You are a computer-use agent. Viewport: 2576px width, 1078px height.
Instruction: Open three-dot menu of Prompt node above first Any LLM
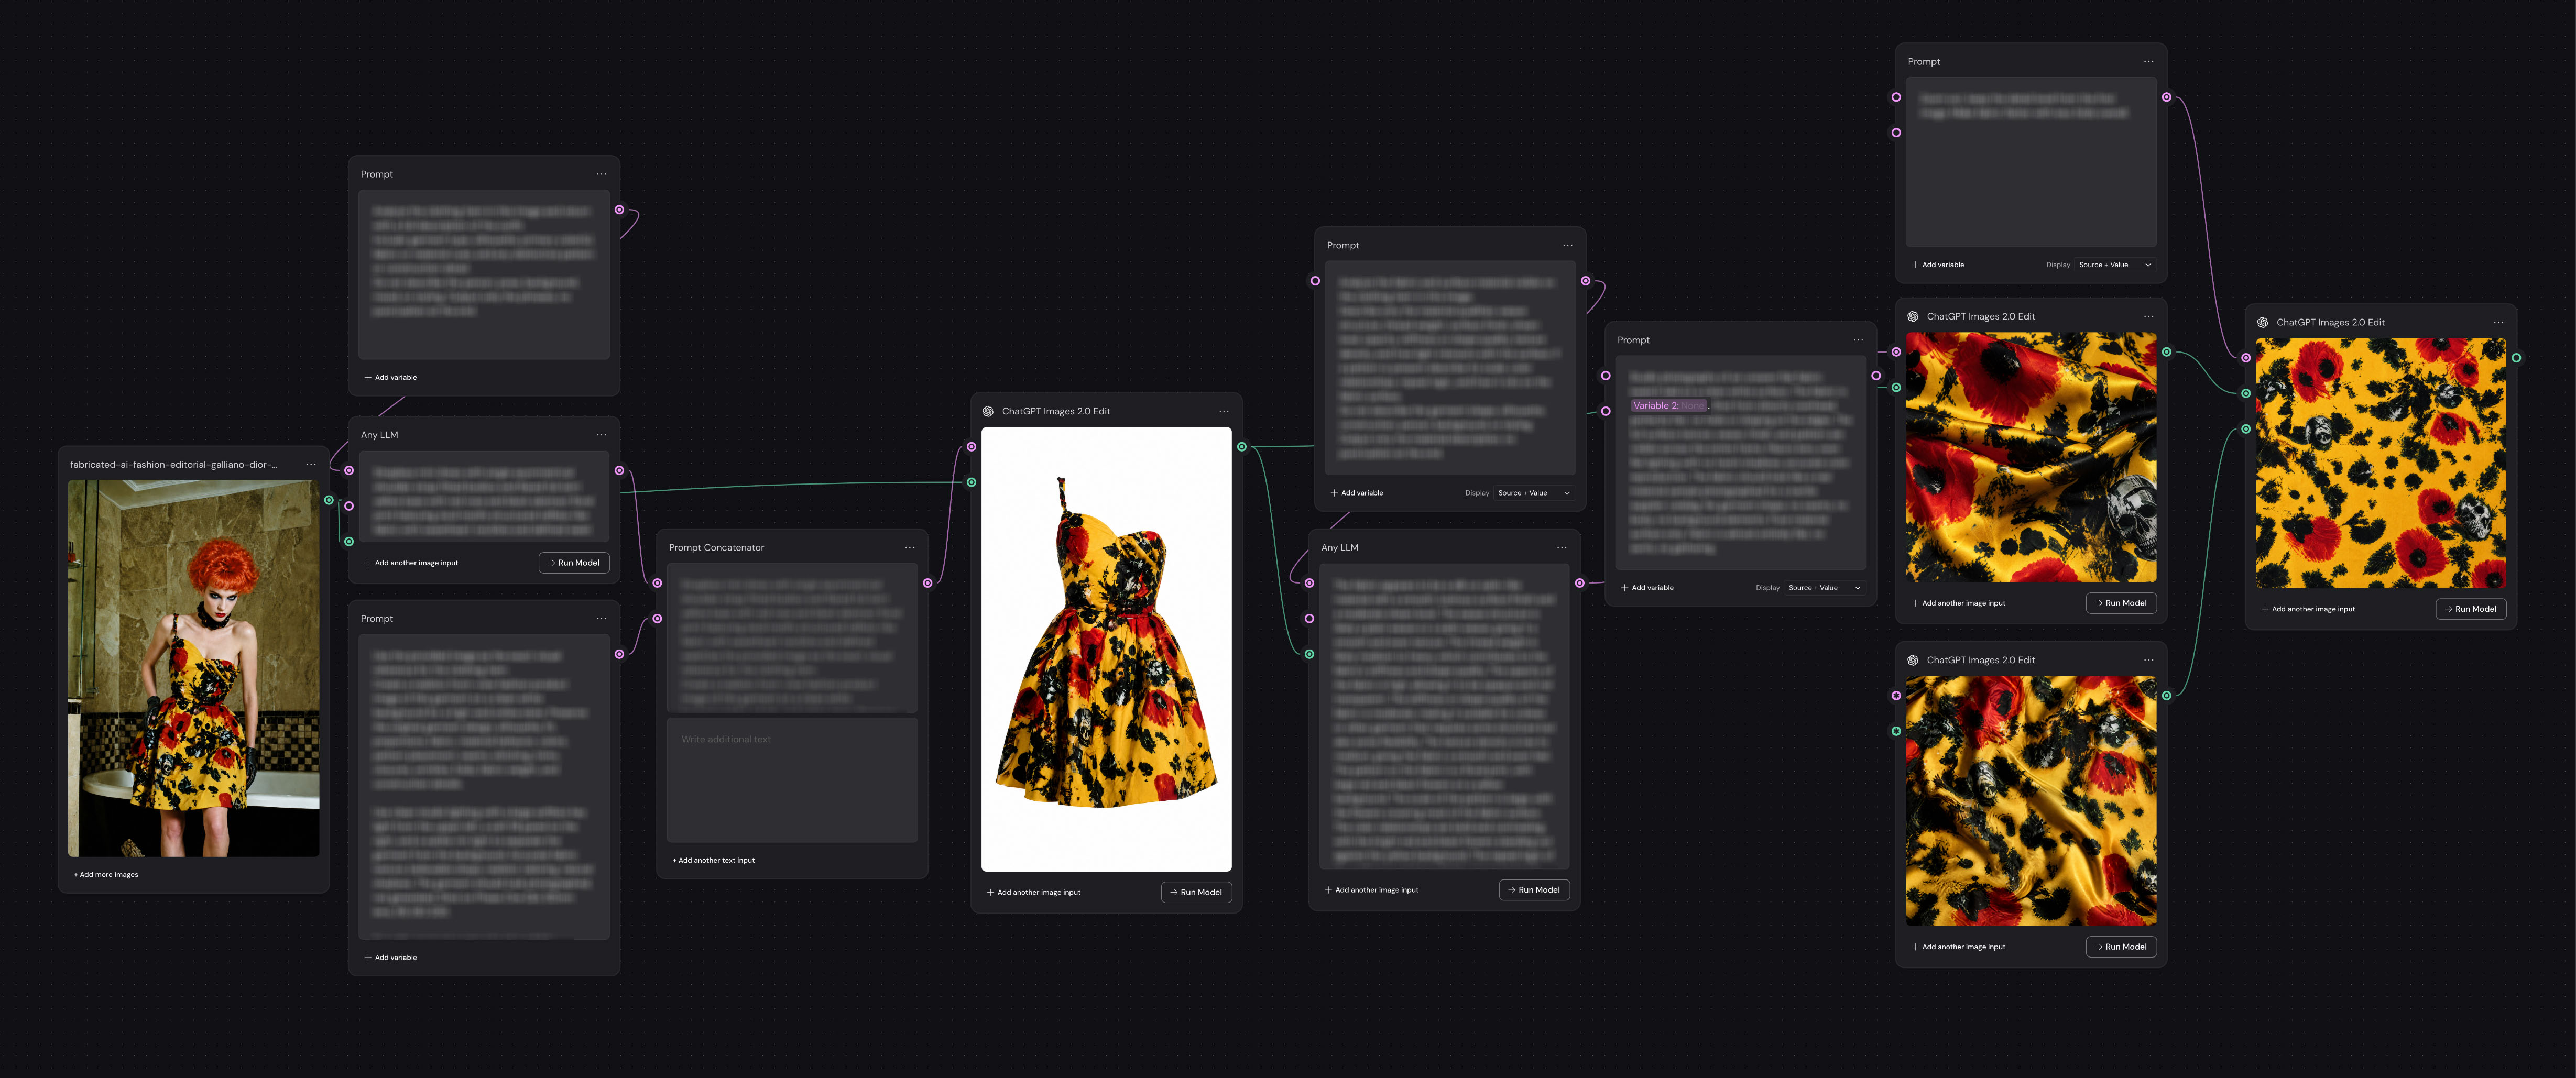coord(601,174)
